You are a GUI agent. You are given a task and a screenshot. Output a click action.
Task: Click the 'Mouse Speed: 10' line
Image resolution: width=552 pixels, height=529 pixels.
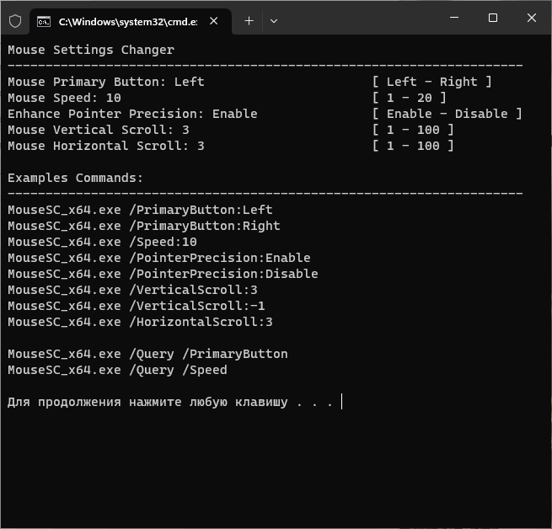tap(64, 98)
